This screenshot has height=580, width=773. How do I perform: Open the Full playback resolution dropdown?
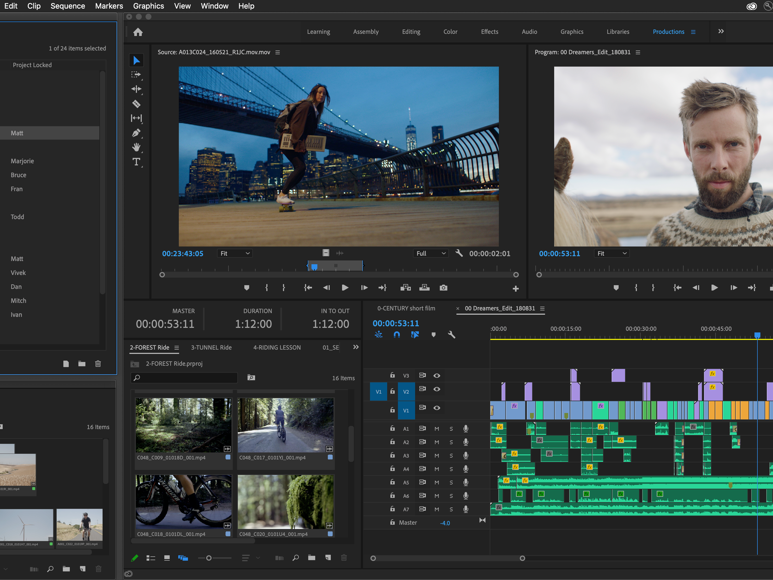pyautogui.click(x=430, y=253)
